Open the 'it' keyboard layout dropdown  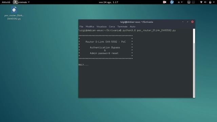point(180,2)
